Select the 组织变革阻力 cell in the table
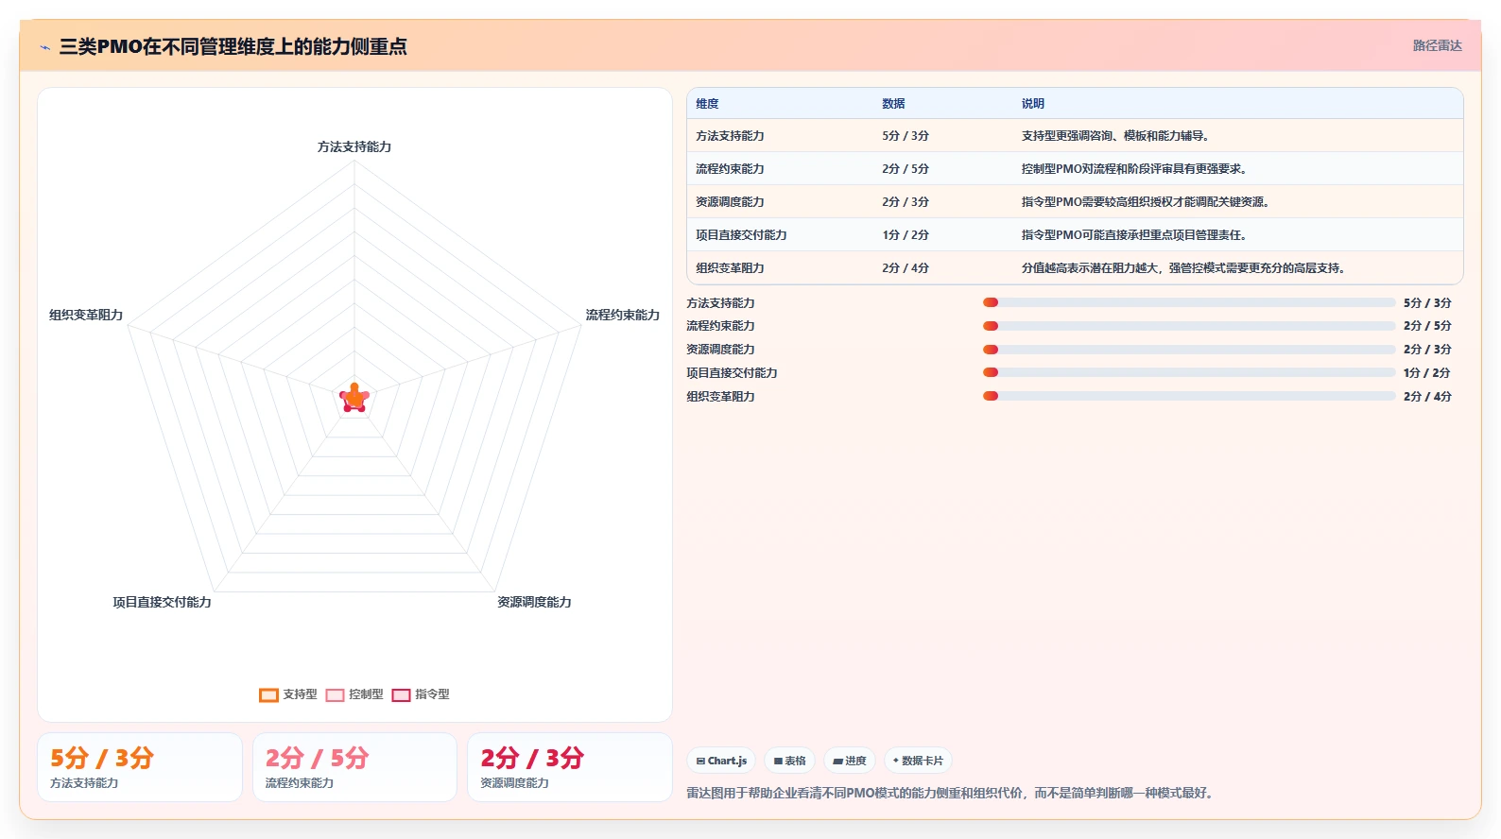This screenshot has height=839, width=1501. pos(730,268)
